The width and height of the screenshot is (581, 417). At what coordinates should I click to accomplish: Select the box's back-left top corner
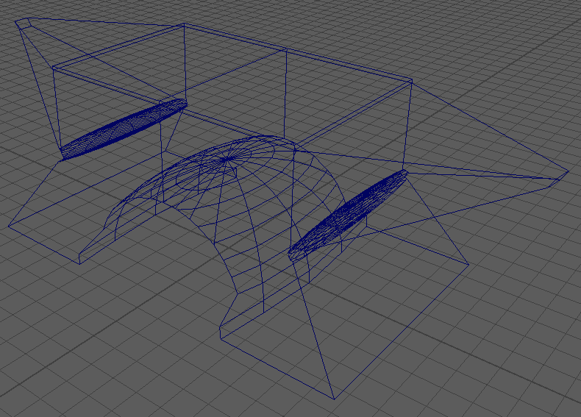click(183, 24)
